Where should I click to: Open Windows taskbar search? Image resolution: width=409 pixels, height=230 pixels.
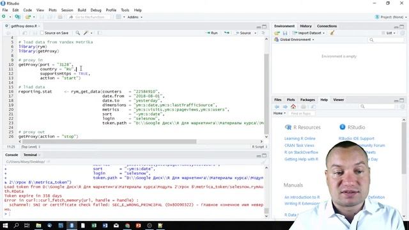[x=16, y=226]
